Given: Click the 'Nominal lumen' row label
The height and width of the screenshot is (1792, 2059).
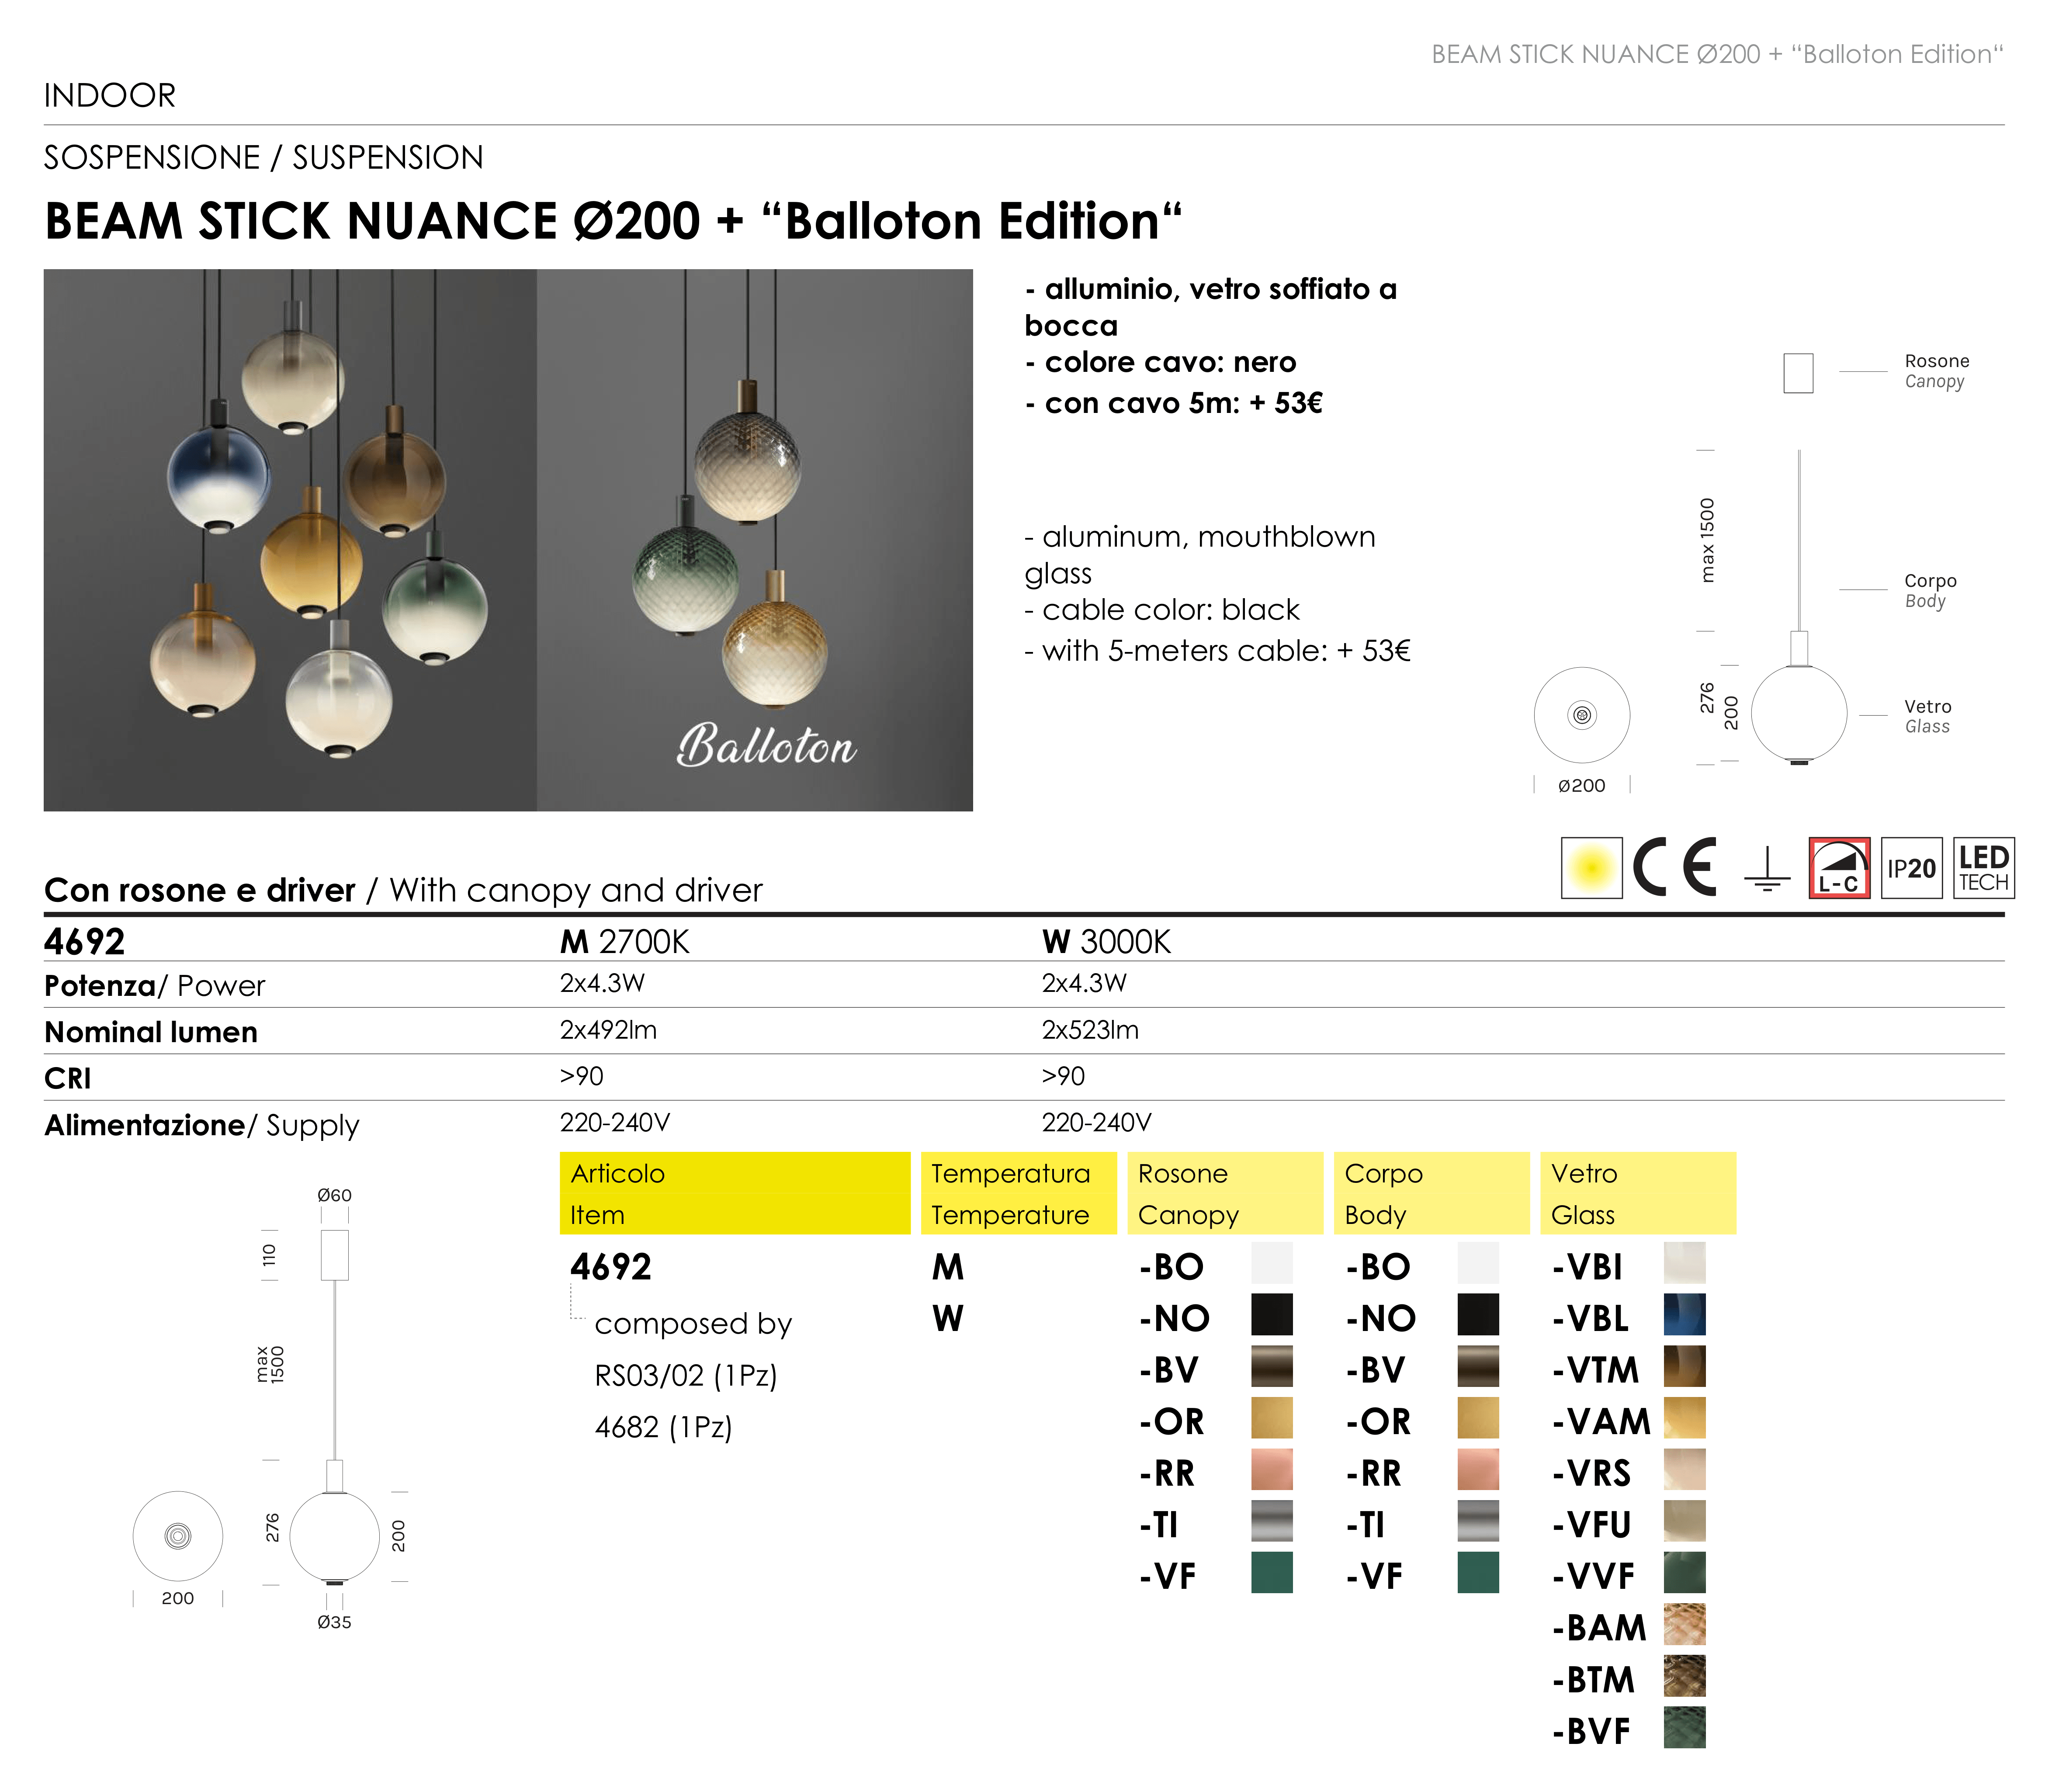Looking at the screenshot, I should (151, 1032).
